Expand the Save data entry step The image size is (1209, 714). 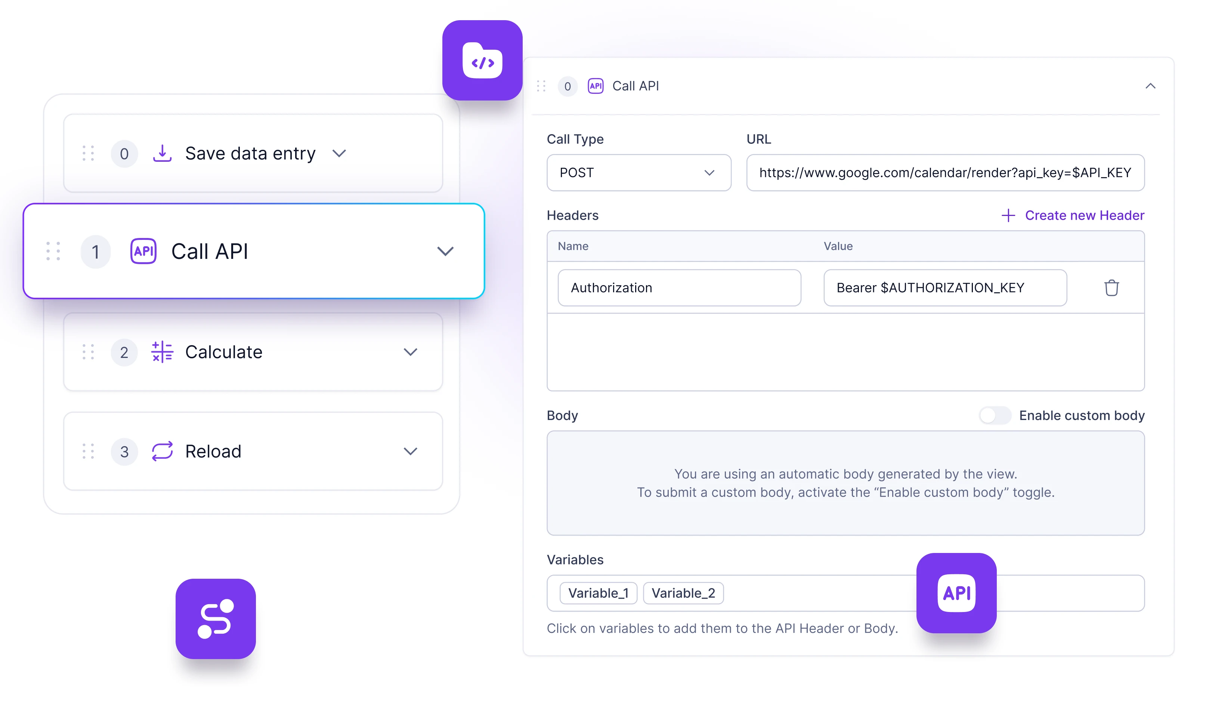point(339,153)
